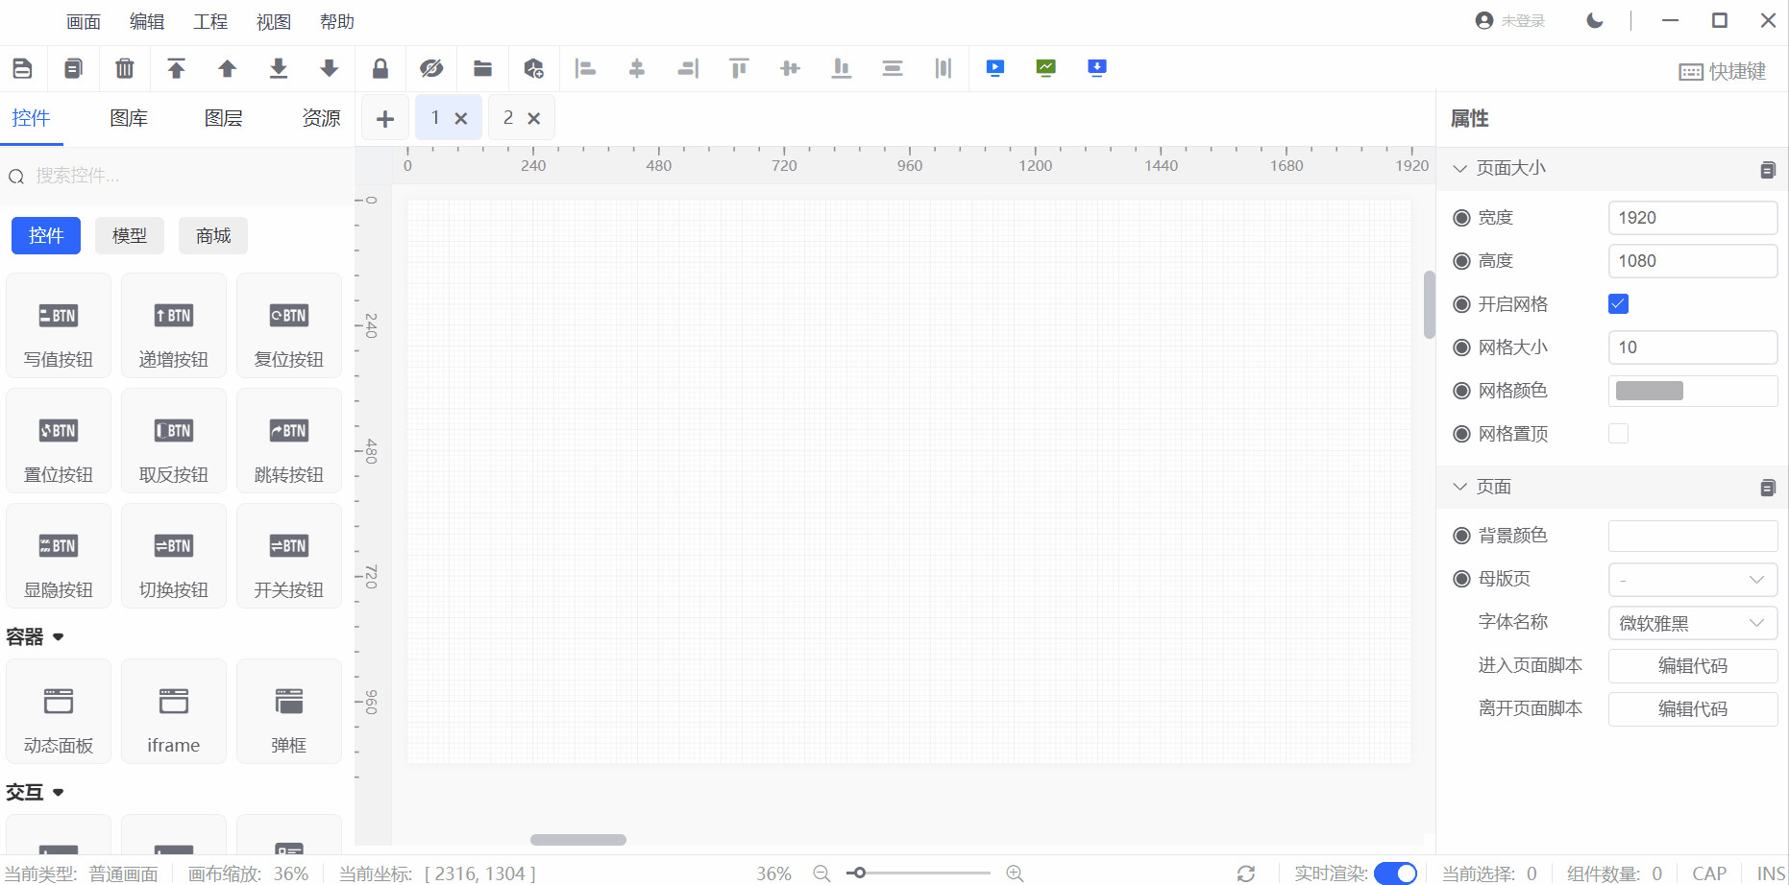This screenshot has width=1789, height=885.
Task: Click the save icon in toolbar
Action: pos(22,68)
